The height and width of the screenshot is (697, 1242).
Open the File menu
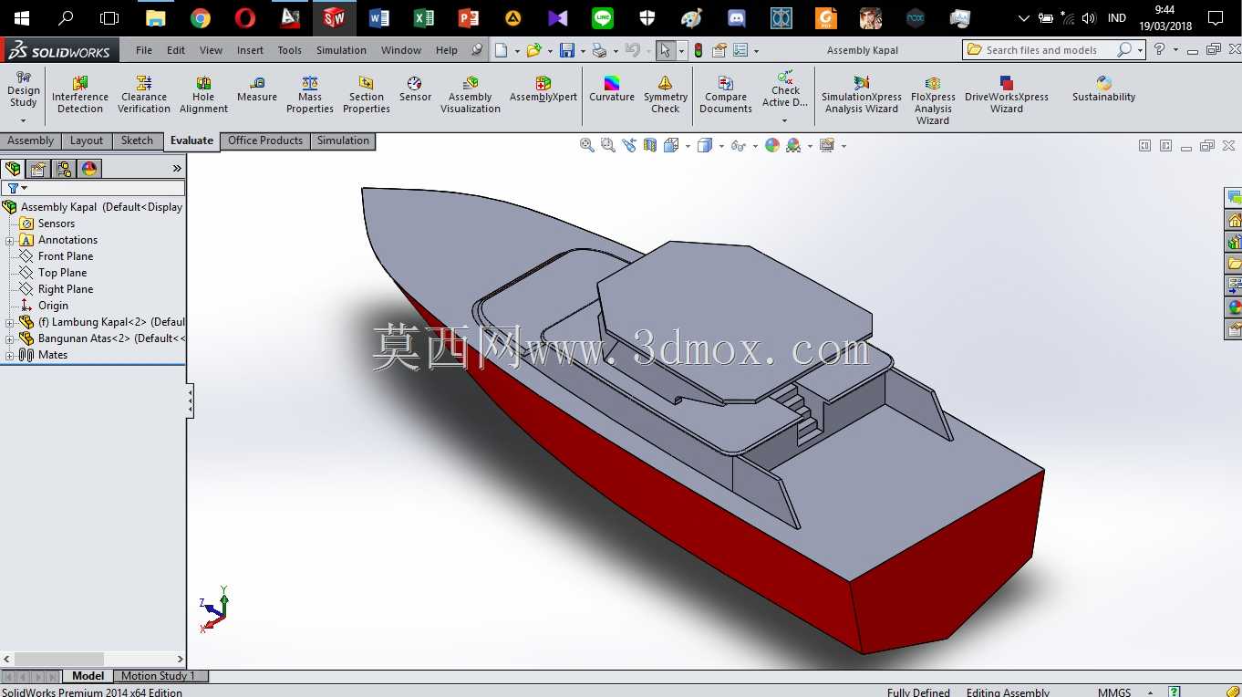coord(144,50)
